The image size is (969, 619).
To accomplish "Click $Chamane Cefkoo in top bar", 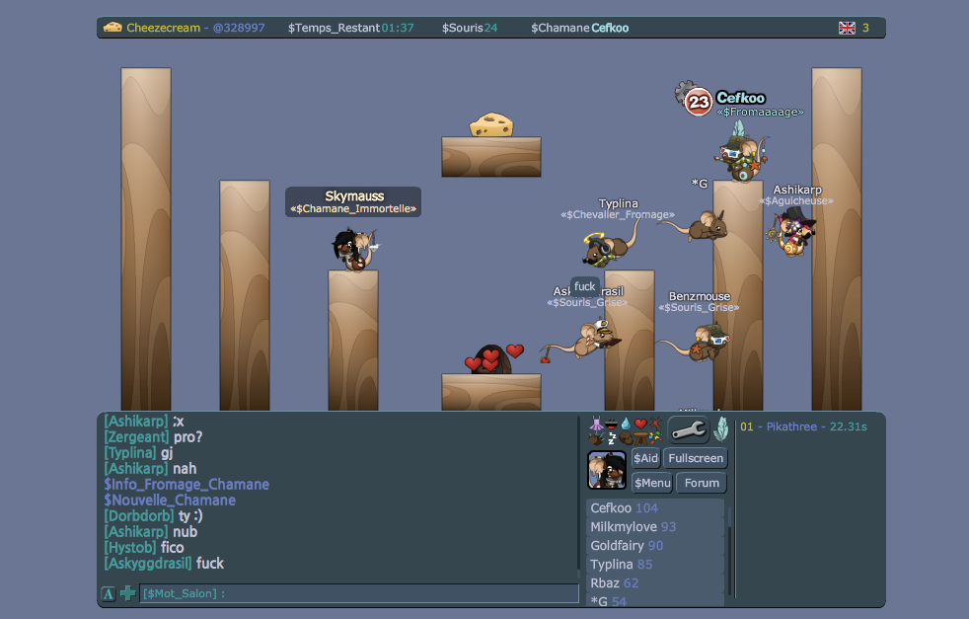I will pos(579,28).
